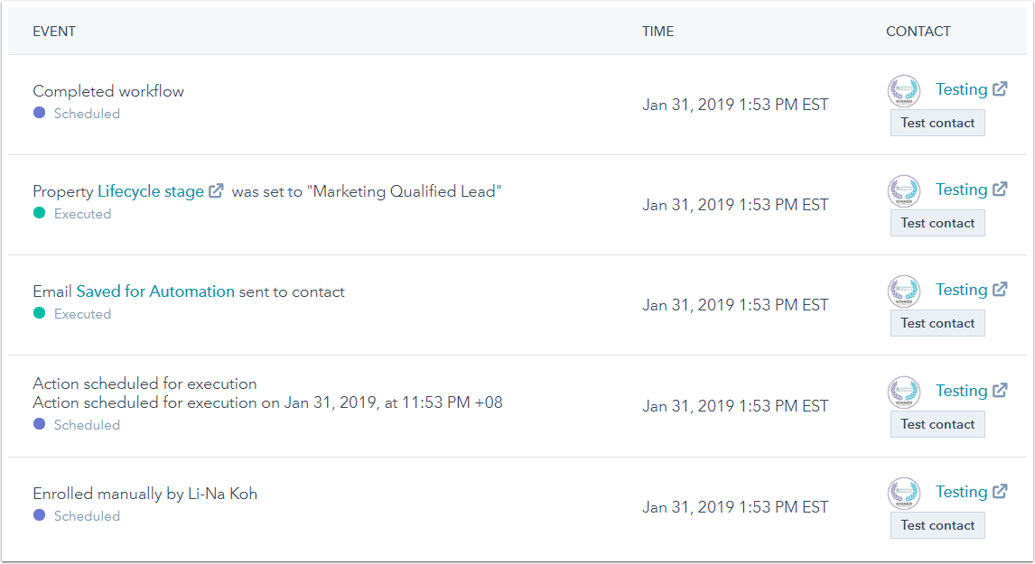Open Testing contact link in Completed workflow row
Viewport: 1035px width, 564px height.
pyautogui.click(x=961, y=89)
